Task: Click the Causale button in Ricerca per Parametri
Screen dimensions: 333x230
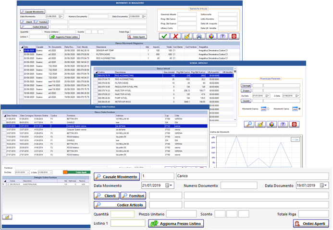Action: (246, 101)
